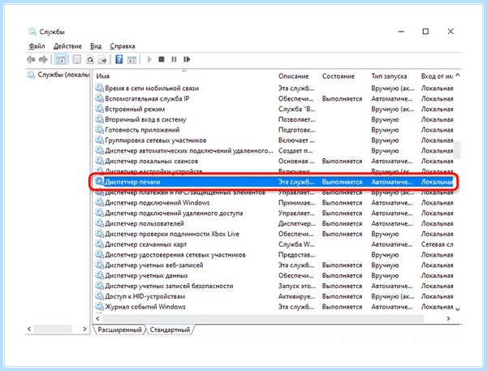Viewport: 487px width, 371px height.
Task: Click the Сетевая сл logon cell
Action: [x=437, y=244]
